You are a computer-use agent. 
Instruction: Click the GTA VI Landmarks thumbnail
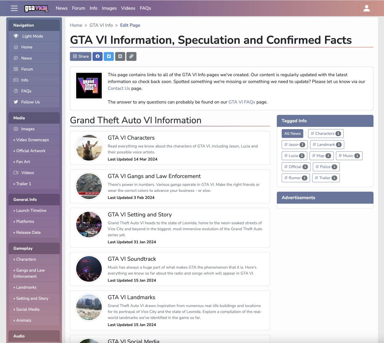coord(89,307)
